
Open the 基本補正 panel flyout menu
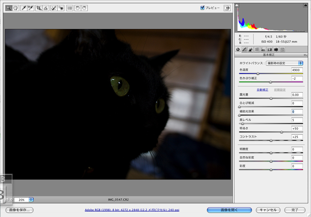(x=305, y=55)
